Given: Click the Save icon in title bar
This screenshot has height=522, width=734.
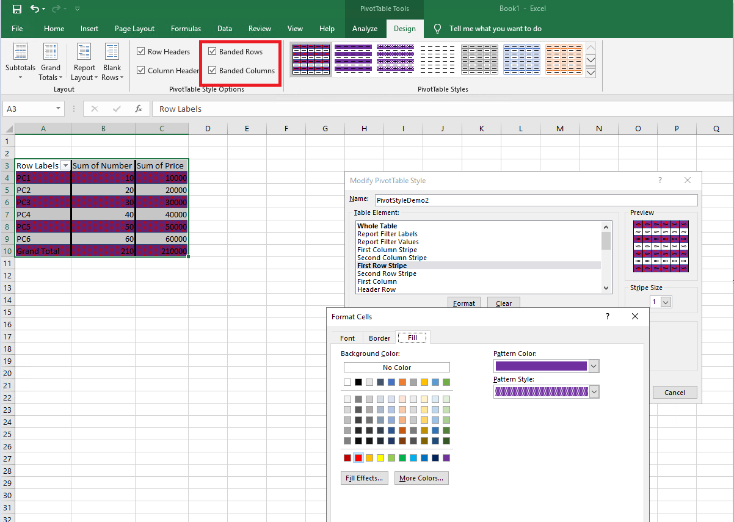Looking at the screenshot, I should click(16, 9).
